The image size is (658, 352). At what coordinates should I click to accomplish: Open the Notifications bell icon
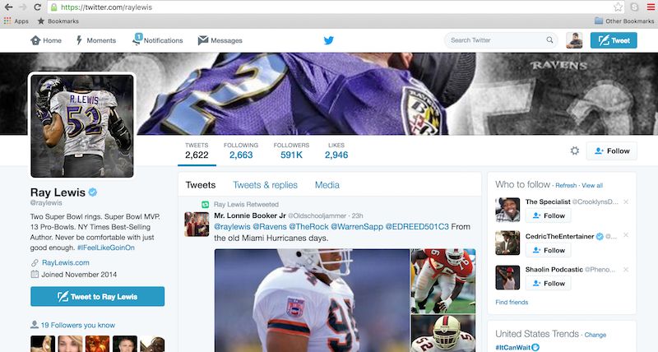[137, 39]
